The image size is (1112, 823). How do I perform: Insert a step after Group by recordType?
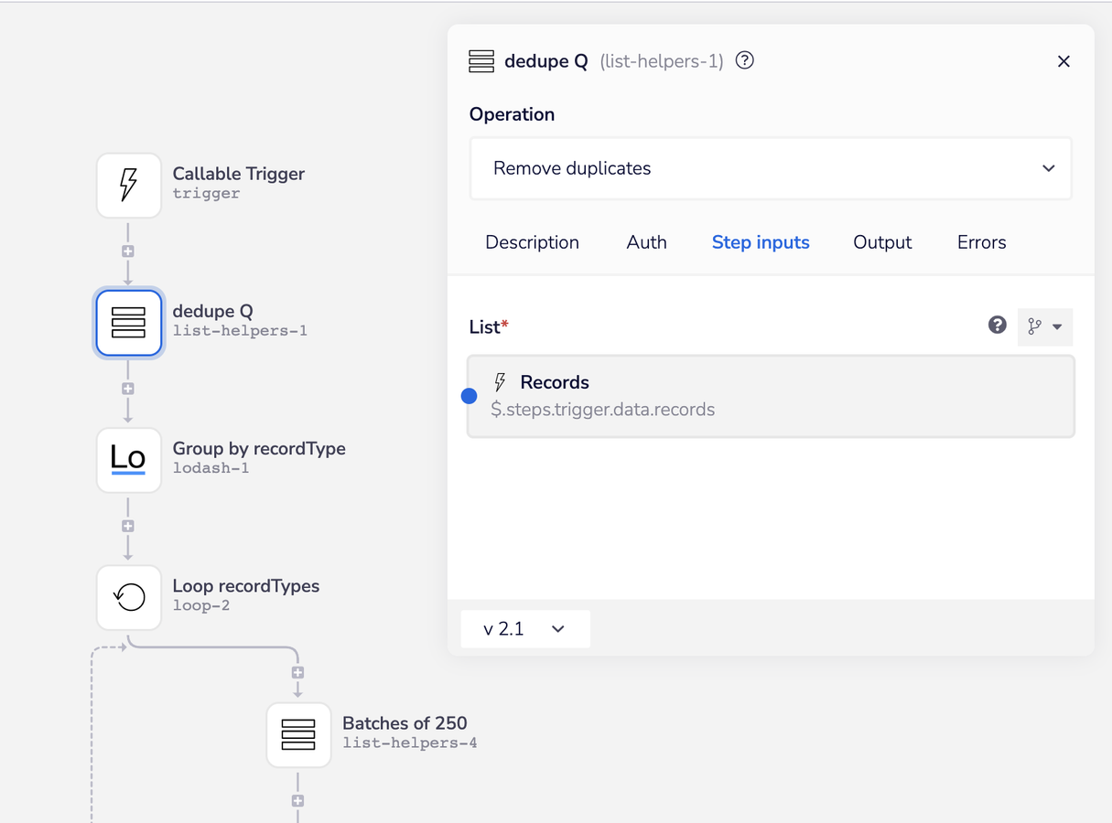pos(128,526)
